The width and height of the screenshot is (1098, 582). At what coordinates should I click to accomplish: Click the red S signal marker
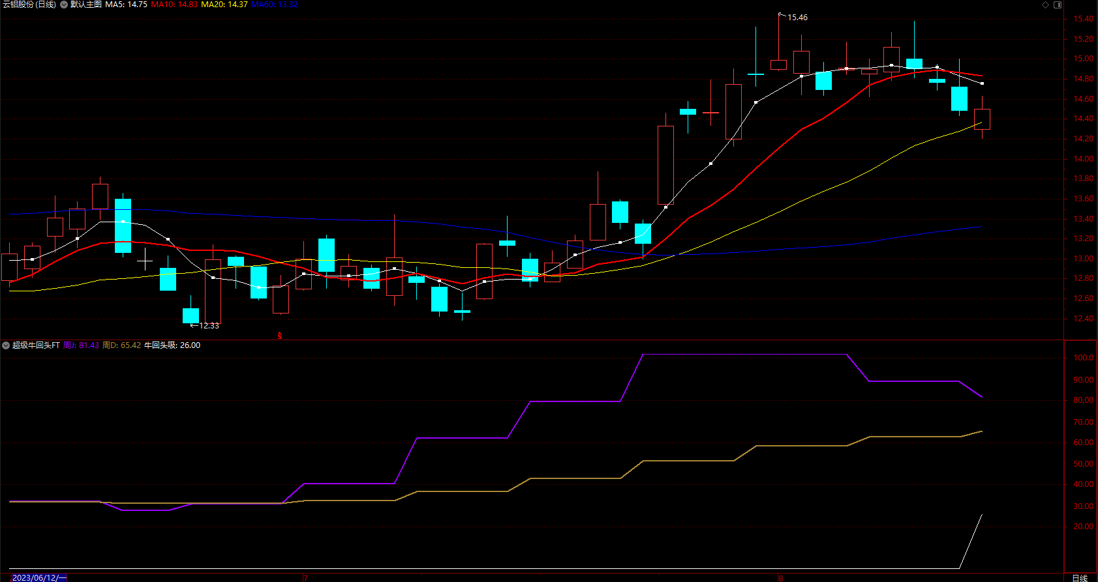click(x=280, y=336)
